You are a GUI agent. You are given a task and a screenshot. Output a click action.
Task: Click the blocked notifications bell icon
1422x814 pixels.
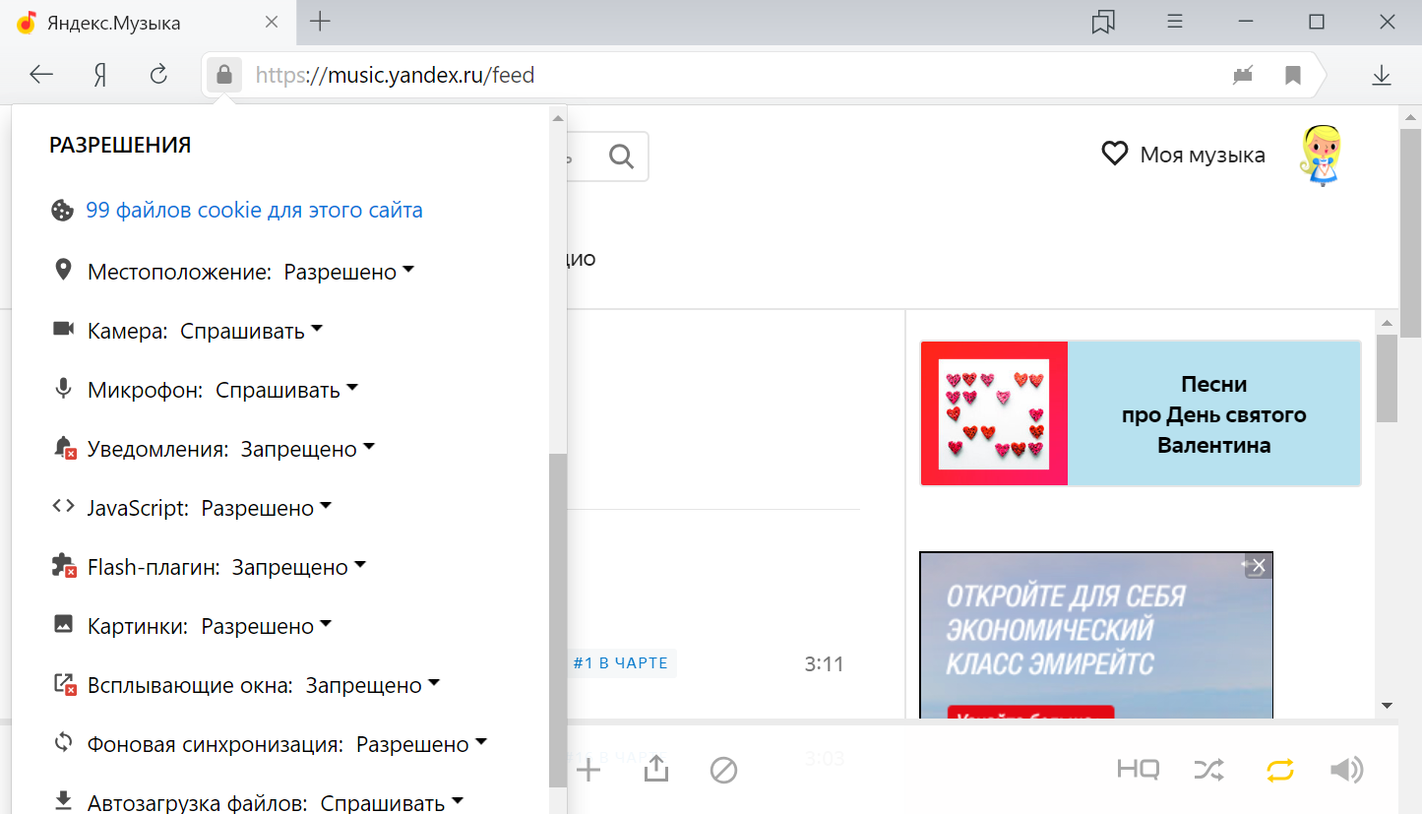64,449
